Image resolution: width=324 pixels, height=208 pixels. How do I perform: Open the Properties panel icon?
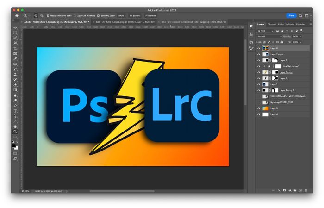251,34
